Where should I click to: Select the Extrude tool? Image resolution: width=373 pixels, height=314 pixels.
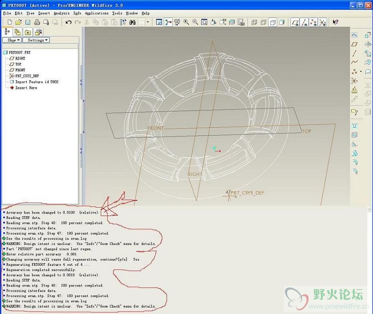click(368, 35)
